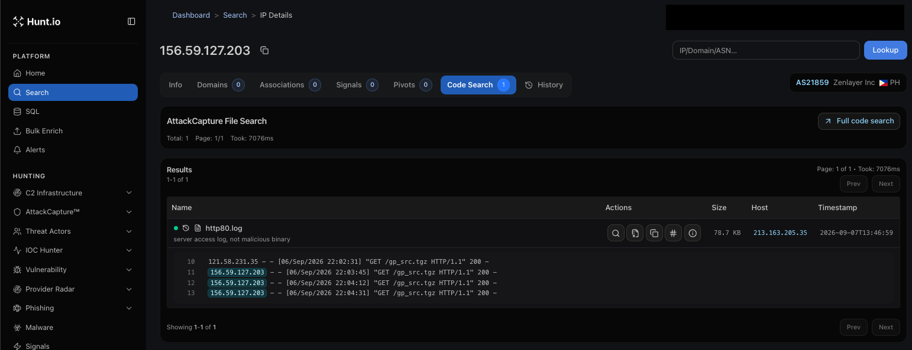Copy the IP address 156.59.127.203
The width and height of the screenshot is (912, 350).
(264, 51)
